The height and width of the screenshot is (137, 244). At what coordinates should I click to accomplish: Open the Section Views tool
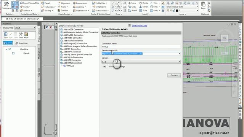click(100, 11)
